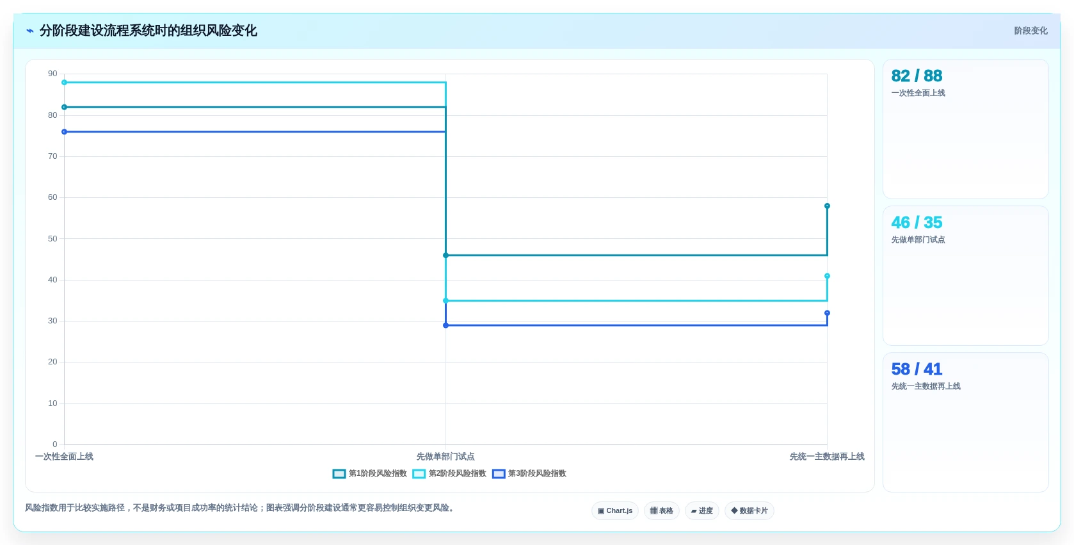Toggle the 第2阶段风险指数 legend item
This screenshot has height=545, width=1074.
click(x=449, y=474)
